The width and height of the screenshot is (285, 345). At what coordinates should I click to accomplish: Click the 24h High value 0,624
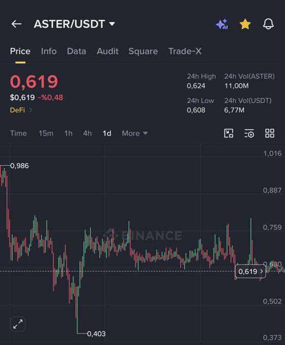pyautogui.click(x=196, y=86)
